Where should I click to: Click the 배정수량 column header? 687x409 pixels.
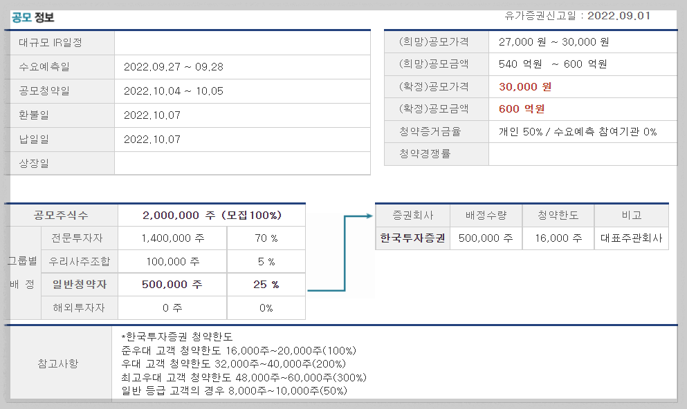(x=486, y=216)
